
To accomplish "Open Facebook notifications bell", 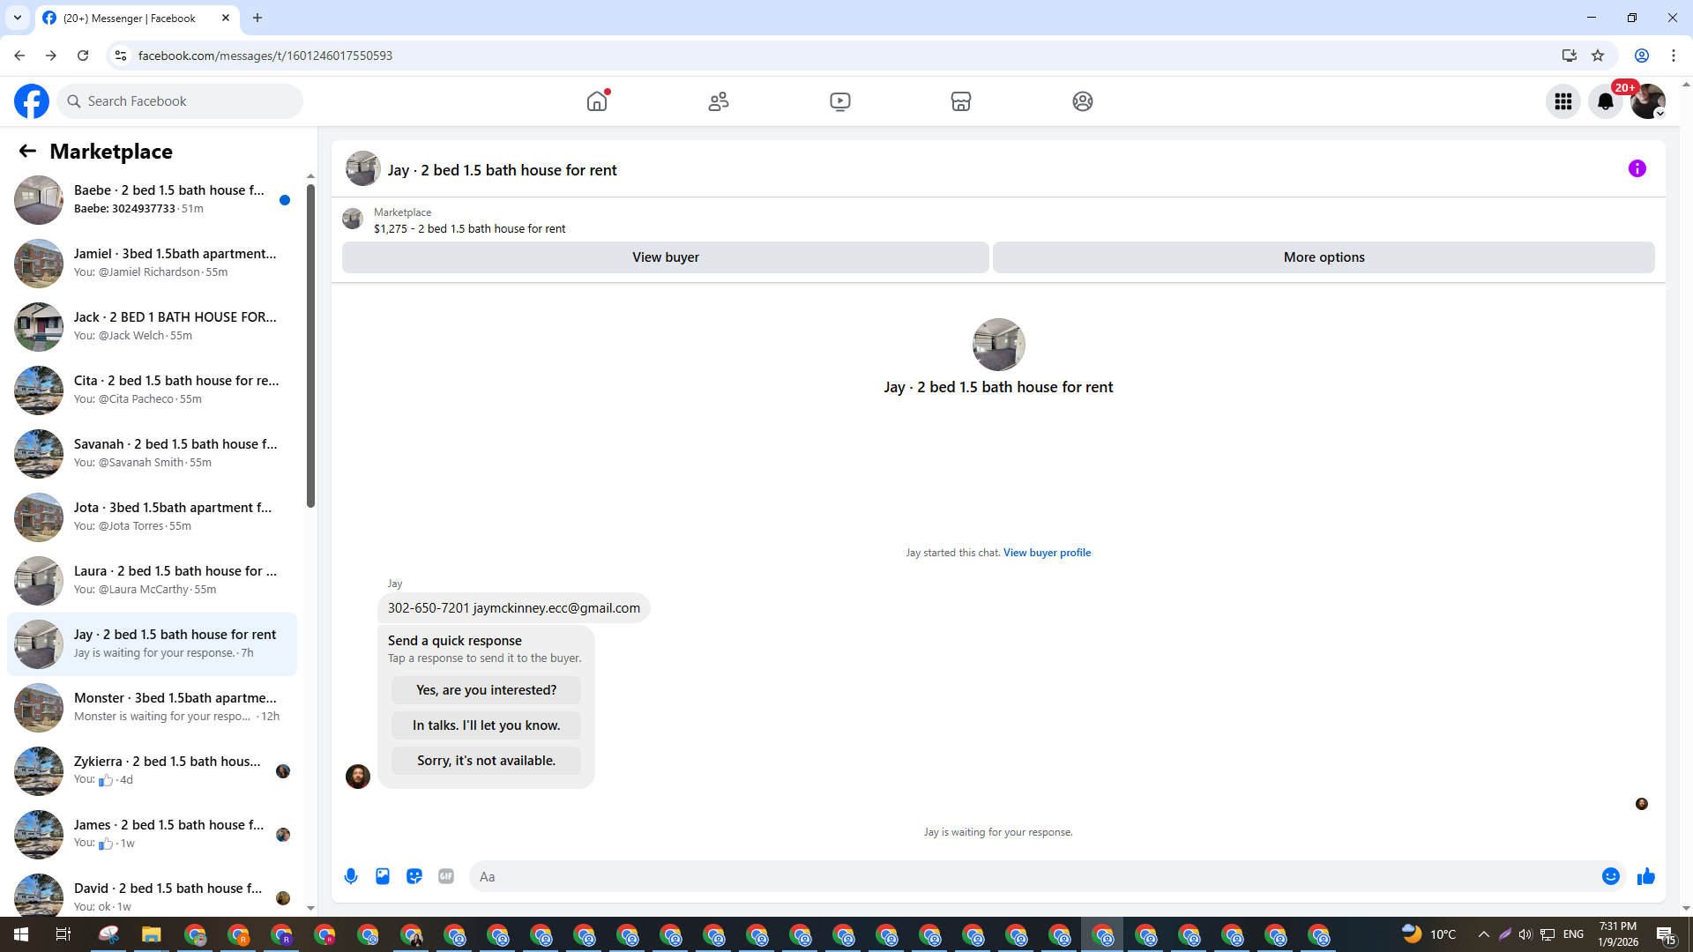I will 1605,101.
